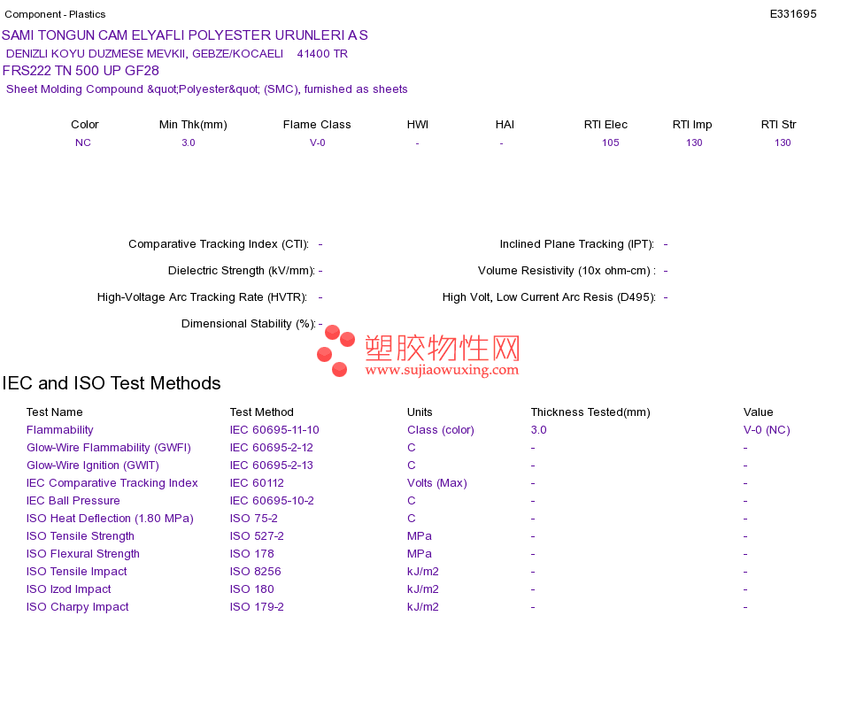Click the RTI Str value 130
841x708 pixels.
point(783,142)
